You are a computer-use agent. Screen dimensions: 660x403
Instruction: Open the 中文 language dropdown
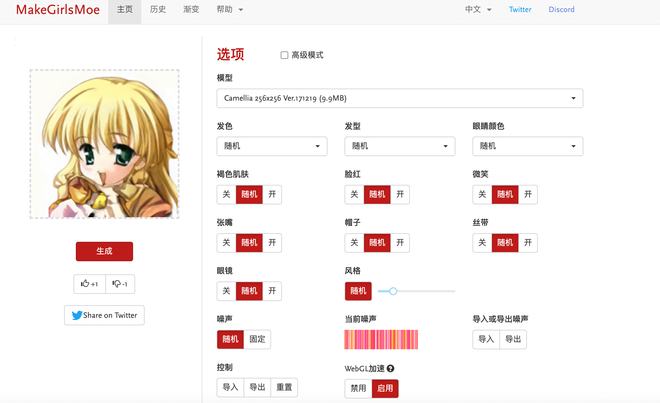pyautogui.click(x=478, y=10)
